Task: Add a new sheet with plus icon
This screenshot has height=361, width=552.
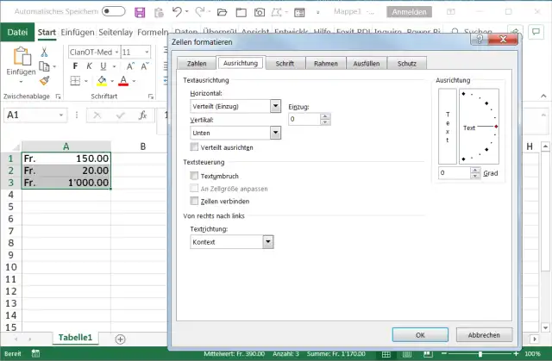Action: coord(120,339)
